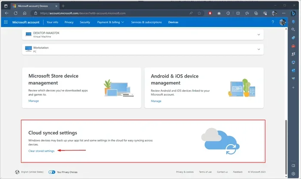Toggle Split screen view
This screenshot has height=179, width=301.
pos(238,13)
